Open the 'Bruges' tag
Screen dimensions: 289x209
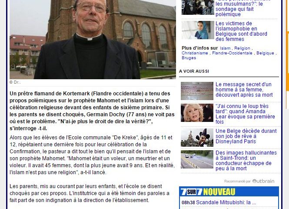(189, 58)
